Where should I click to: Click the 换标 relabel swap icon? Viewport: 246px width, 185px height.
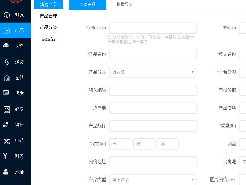click(x=6, y=124)
